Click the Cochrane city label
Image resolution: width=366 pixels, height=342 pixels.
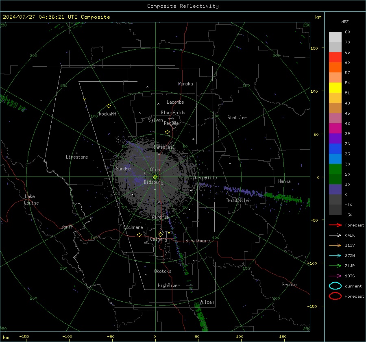pyautogui.click(x=133, y=227)
